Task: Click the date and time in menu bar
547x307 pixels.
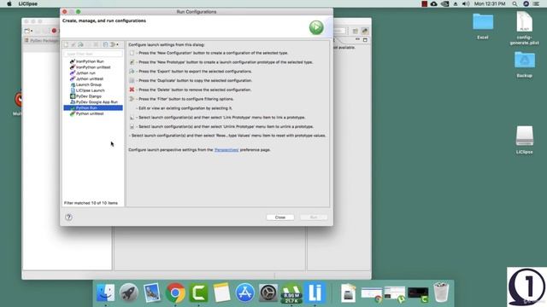Action: (x=490, y=3)
